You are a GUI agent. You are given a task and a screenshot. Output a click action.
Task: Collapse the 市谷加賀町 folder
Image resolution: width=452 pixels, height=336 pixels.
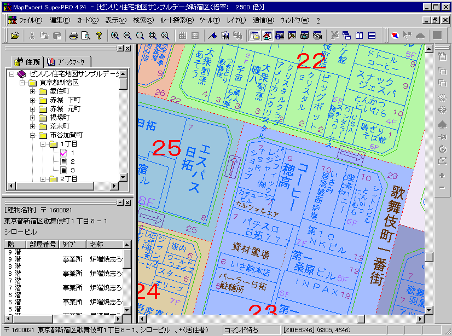pos(33,135)
